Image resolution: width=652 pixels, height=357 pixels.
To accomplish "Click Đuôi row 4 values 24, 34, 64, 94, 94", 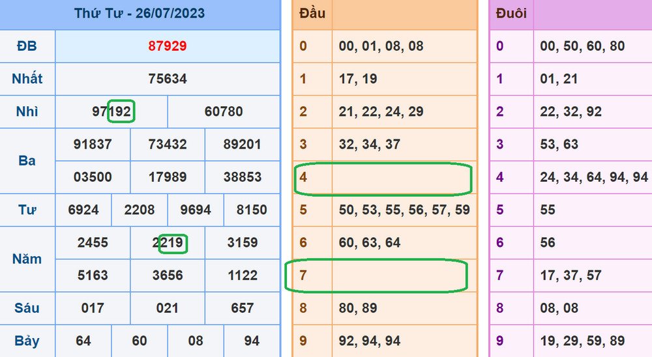I will pos(594,177).
